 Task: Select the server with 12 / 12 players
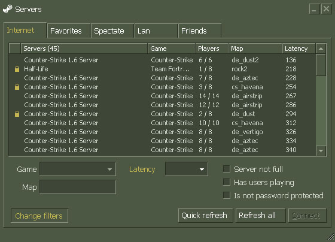[162, 105]
